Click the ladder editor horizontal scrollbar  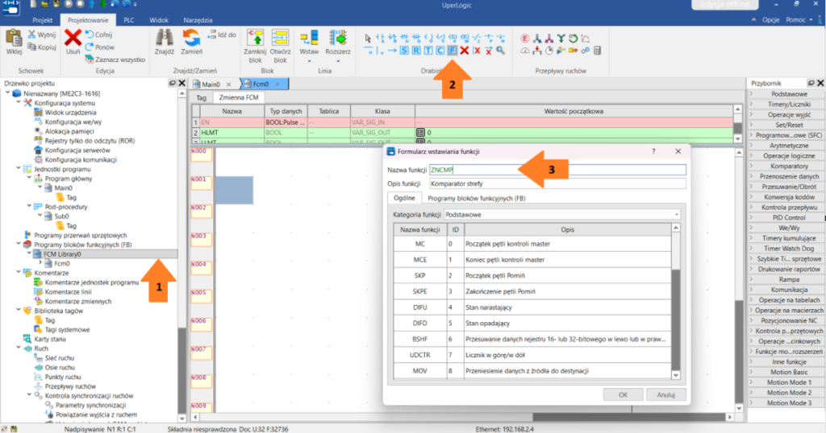click(464, 417)
